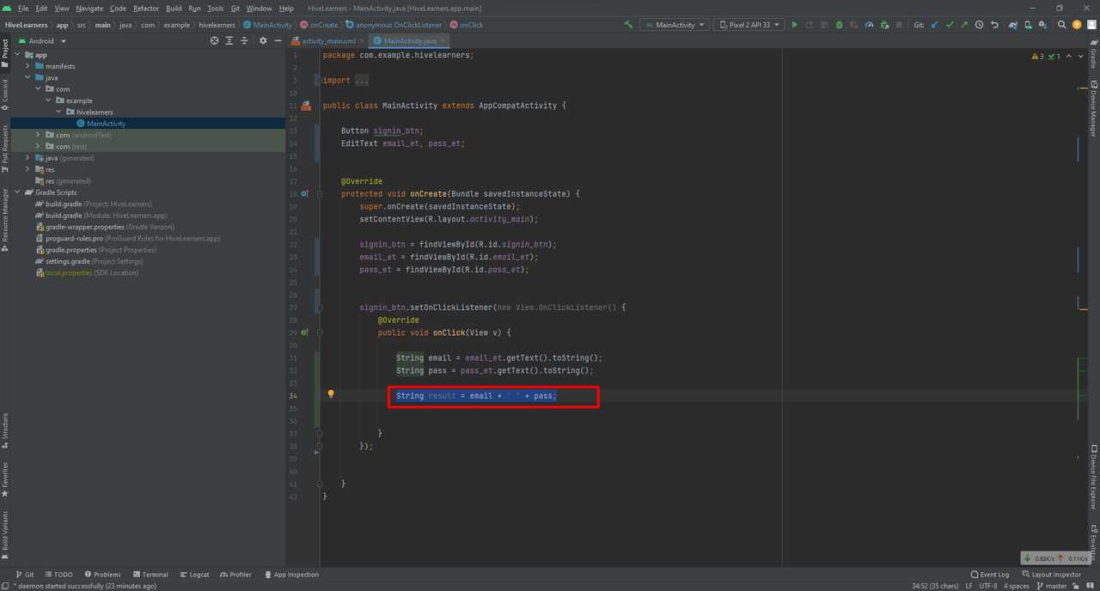The image size is (1100, 591).
Task: Toggle the Commit tool window tab
Action: pos(5,94)
